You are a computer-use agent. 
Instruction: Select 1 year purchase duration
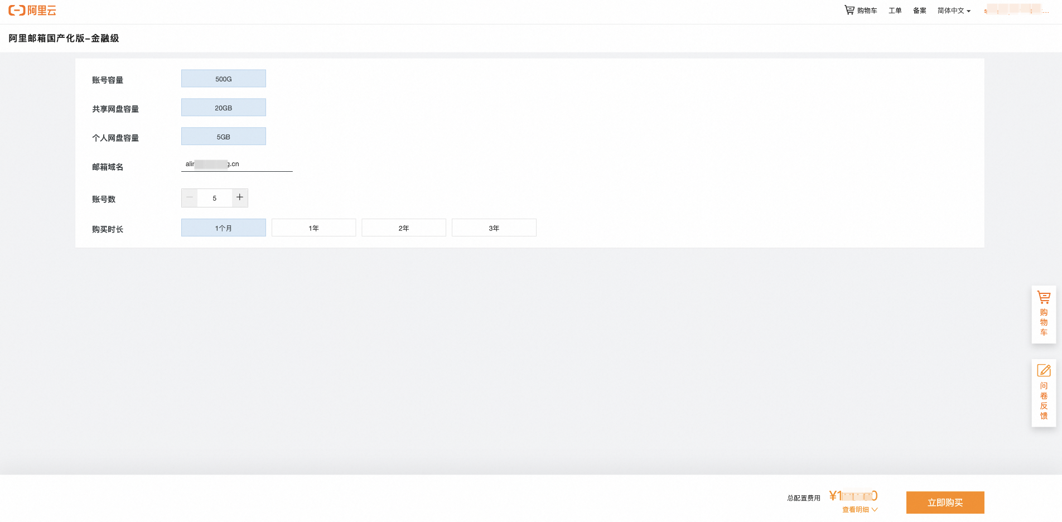pos(313,228)
